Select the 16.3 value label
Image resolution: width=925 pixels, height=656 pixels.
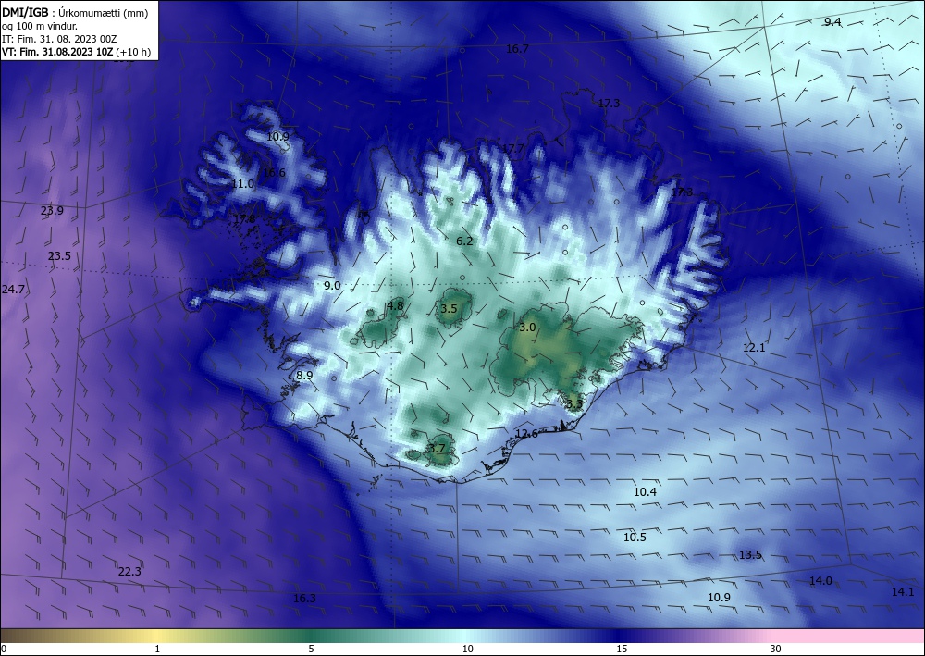305,599
